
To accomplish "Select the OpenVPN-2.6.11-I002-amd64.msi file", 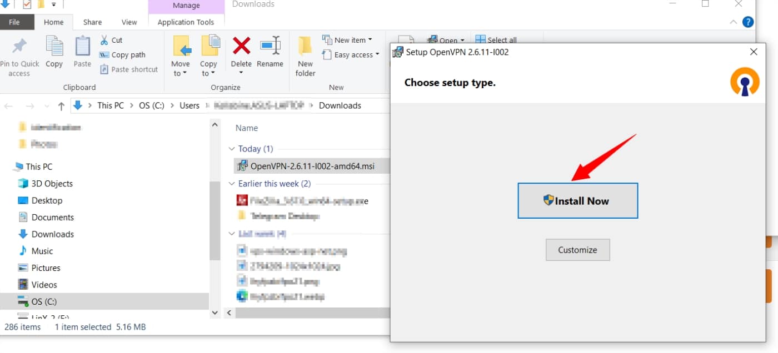I will pyautogui.click(x=312, y=165).
